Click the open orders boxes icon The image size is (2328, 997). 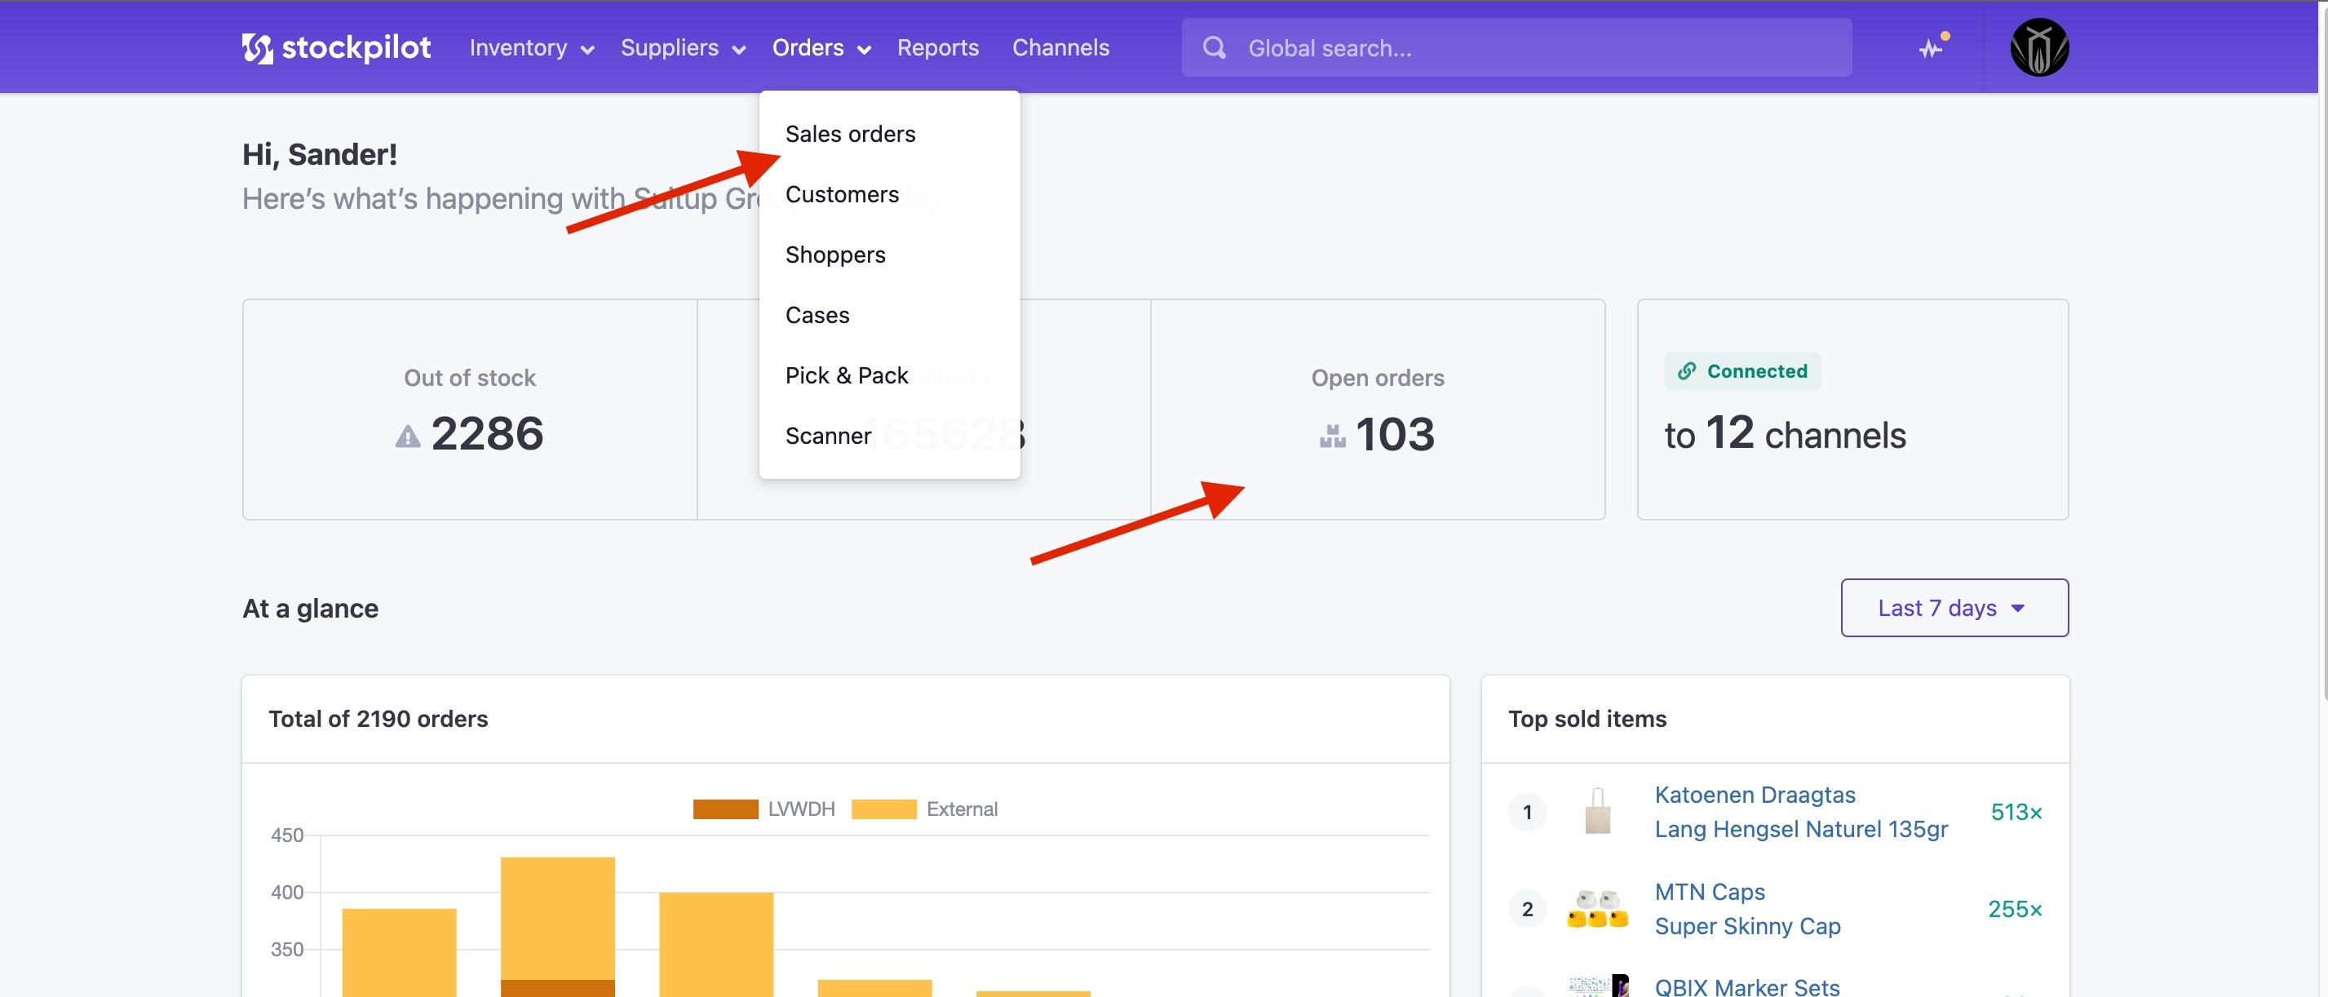(x=1332, y=436)
